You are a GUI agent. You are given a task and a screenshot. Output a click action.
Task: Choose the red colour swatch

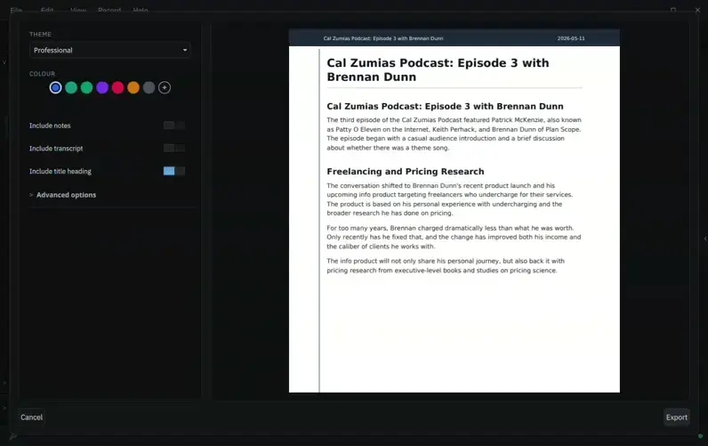click(117, 87)
